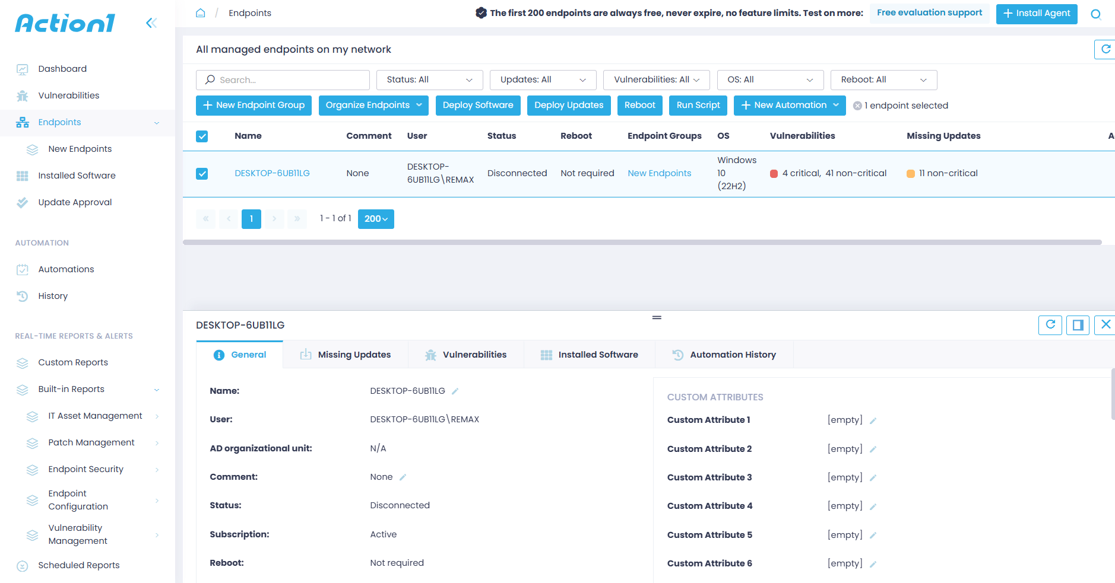The width and height of the screenshot is (1115, 583).
Task: Switch to the Missing Updates tab
Action: (346, 355)
